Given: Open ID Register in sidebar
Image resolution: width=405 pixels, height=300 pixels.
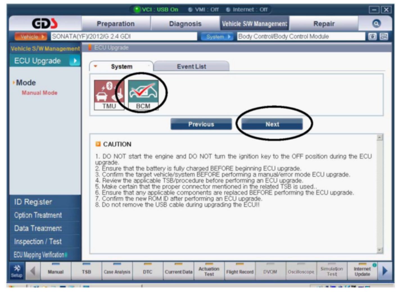Looking at the screenshot, I should coord(33,202).
